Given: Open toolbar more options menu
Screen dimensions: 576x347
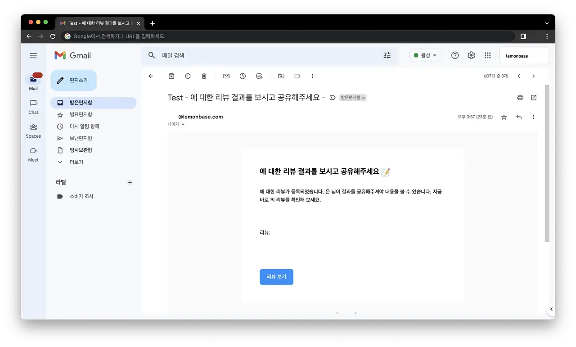Looking at the screenshot, I should (x=312, y=76).
